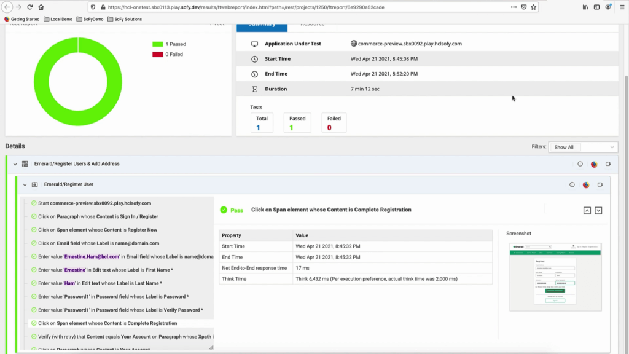Click the browser reload page icon

[29, 7]
